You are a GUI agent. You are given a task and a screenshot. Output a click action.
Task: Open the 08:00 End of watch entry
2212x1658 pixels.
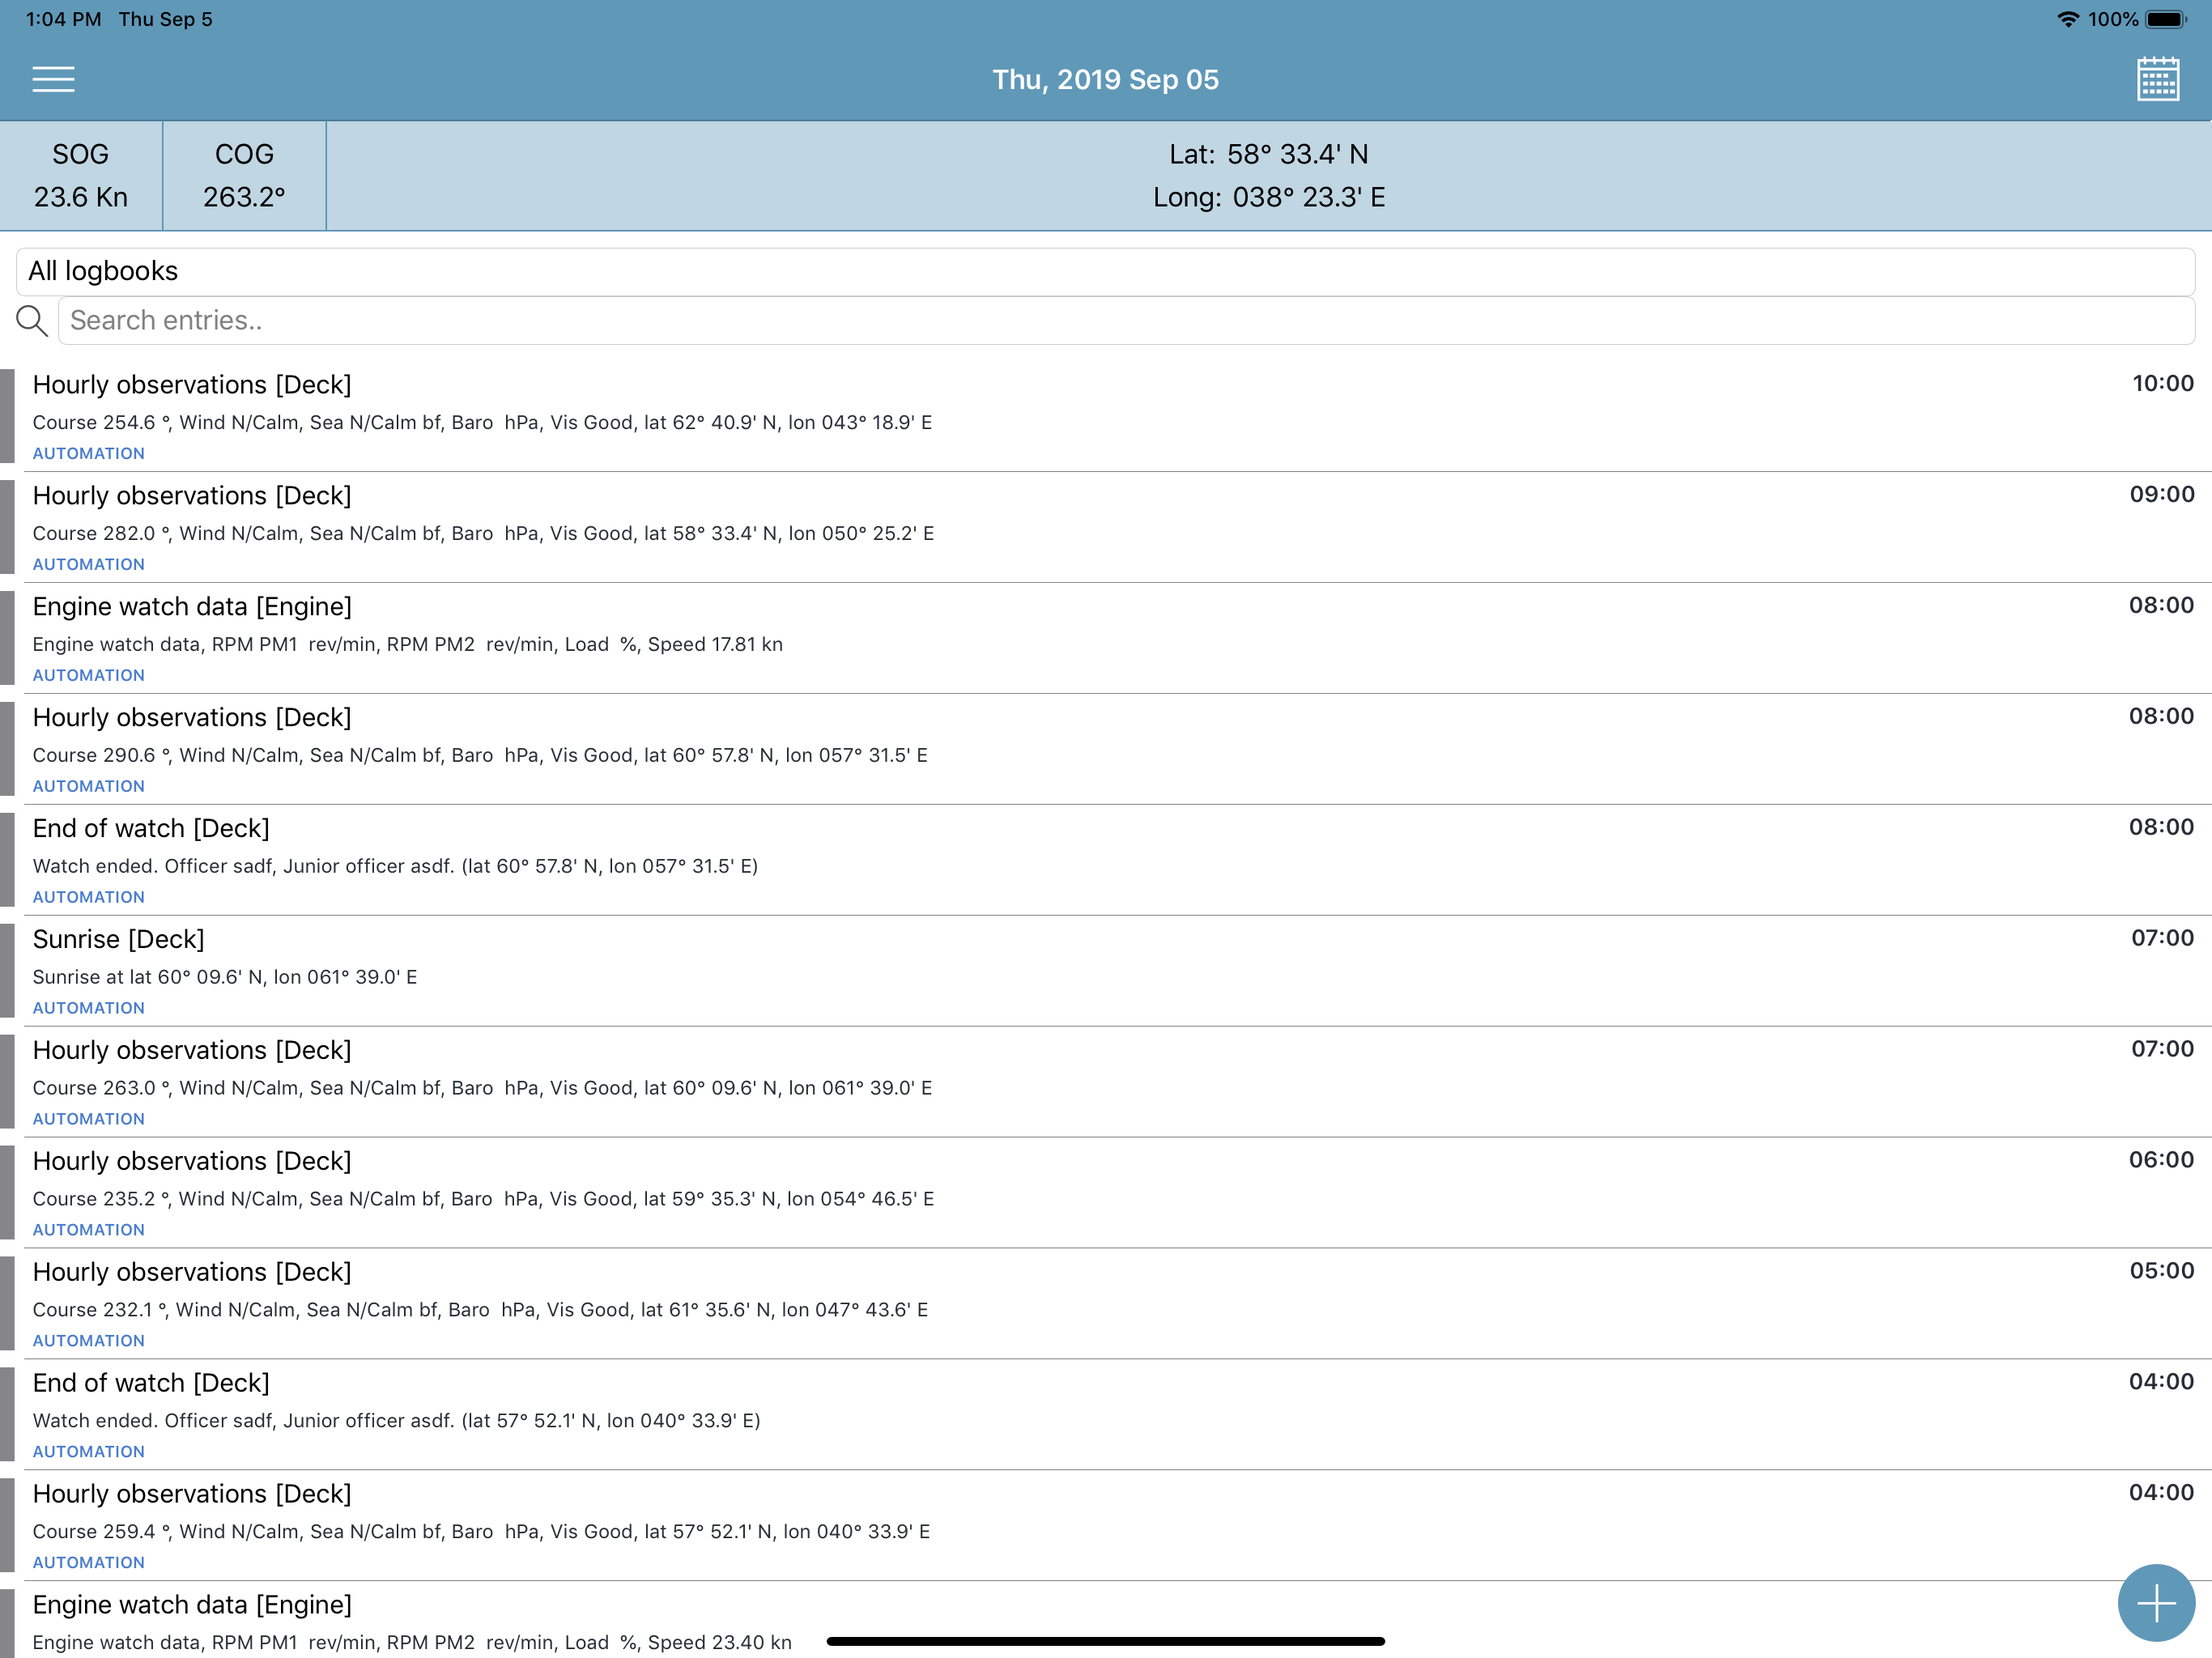[x=1106, y=860]
